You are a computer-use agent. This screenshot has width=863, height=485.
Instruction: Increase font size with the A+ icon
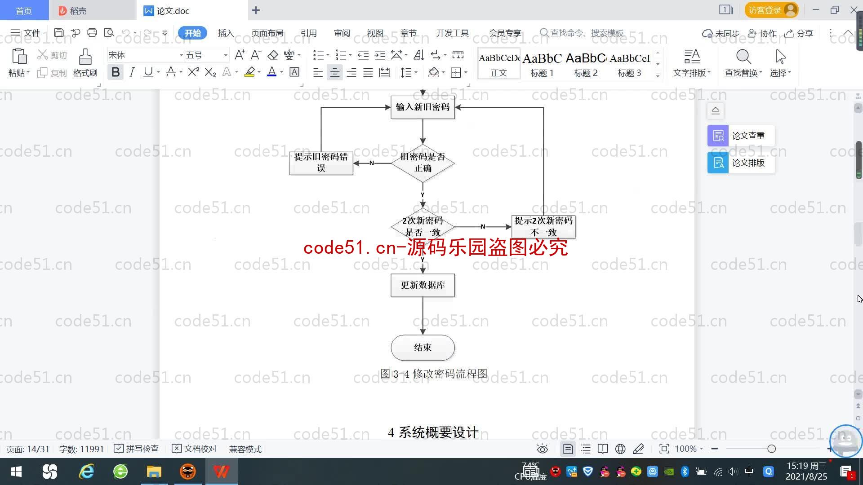pos(240,55)
